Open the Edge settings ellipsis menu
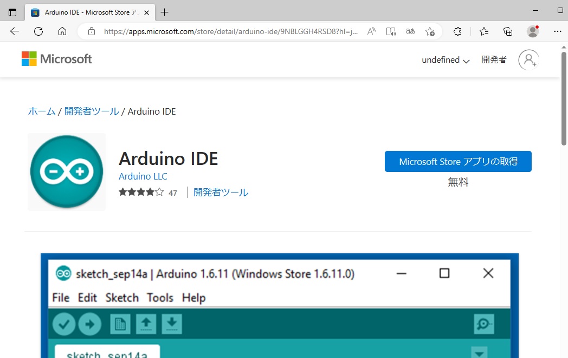This screenshot has width=568, height=358. [x=557, y=31]
